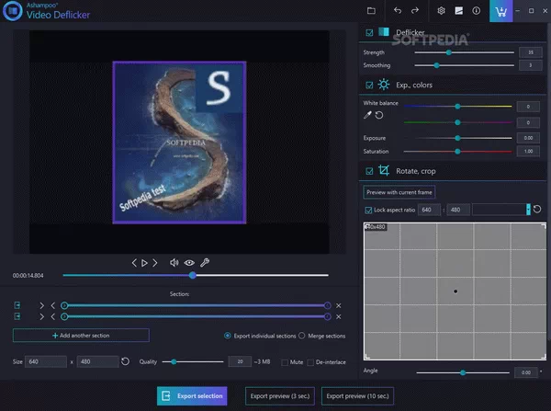Click the Size height field 480
Viewport: 551px width, 411px height.
[97, 361]
